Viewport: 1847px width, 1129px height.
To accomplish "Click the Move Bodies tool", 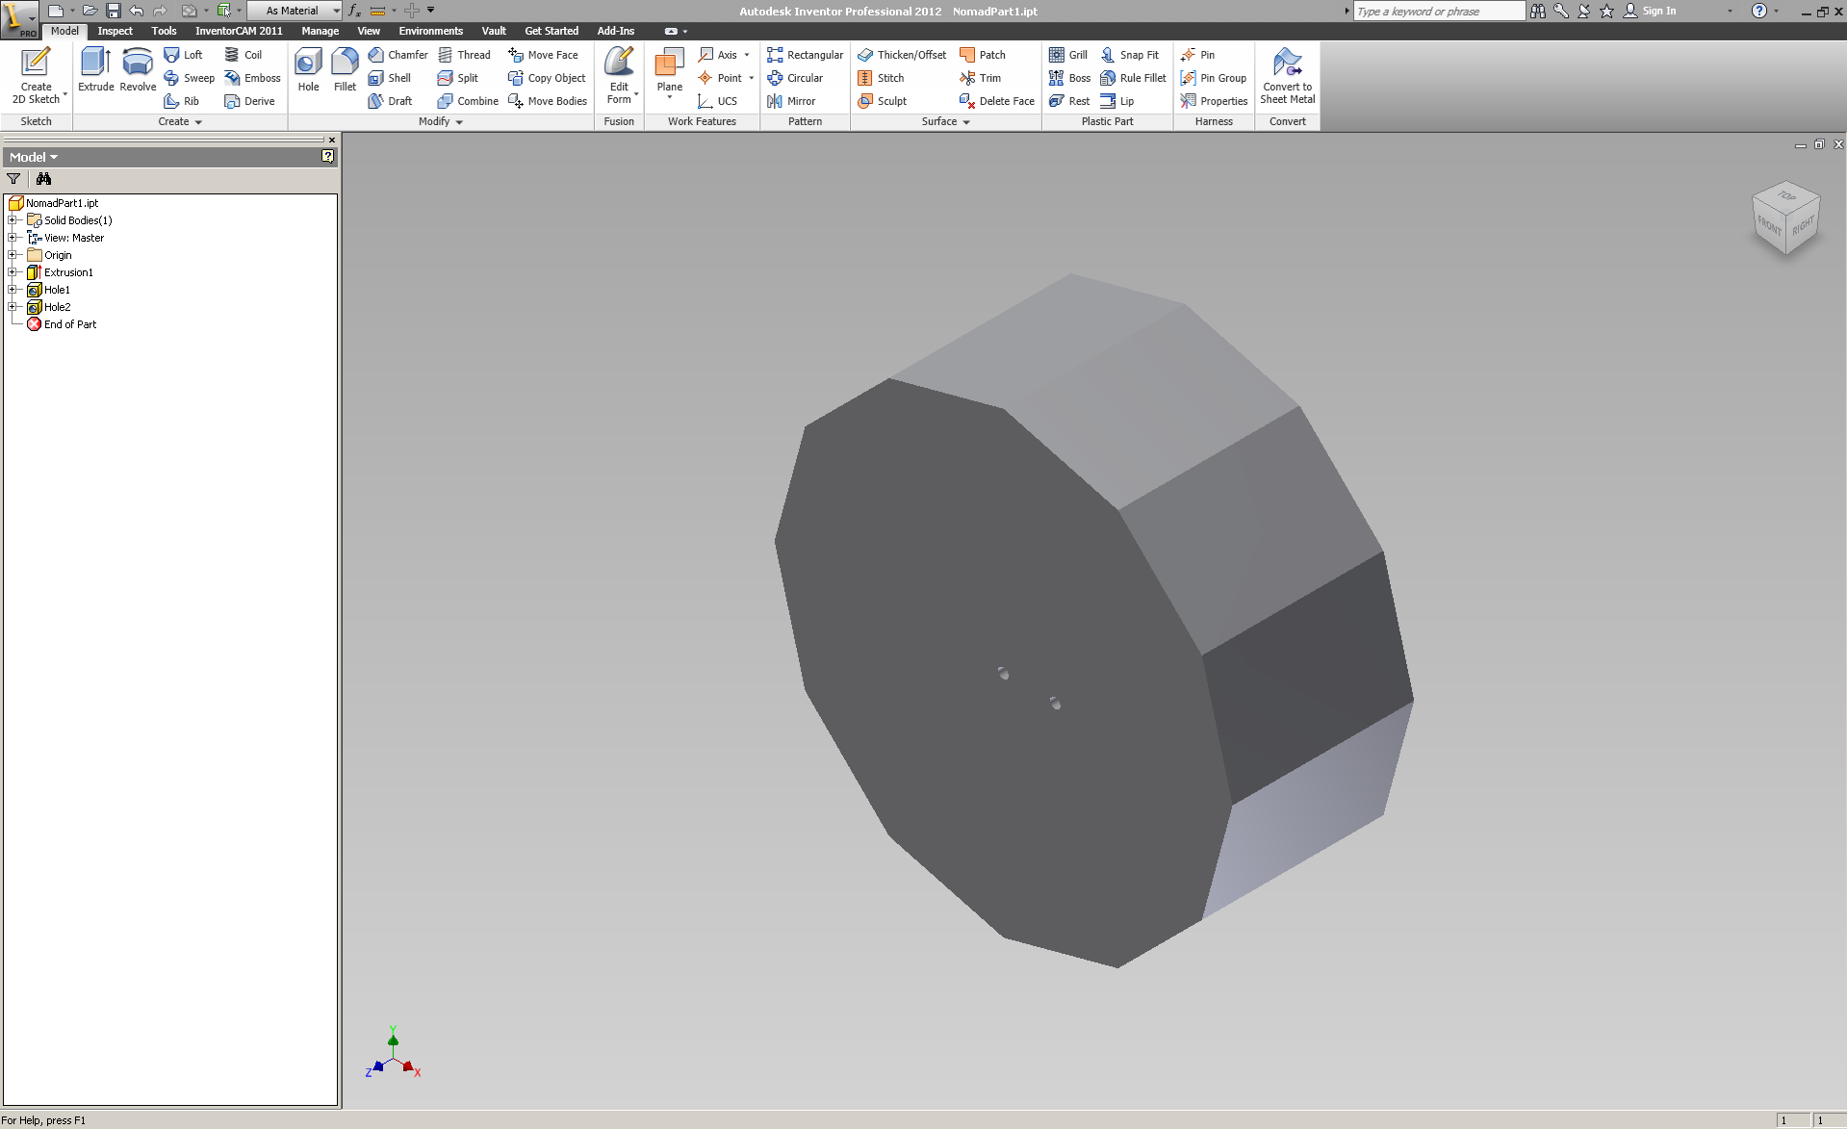I will click(548, 101).
